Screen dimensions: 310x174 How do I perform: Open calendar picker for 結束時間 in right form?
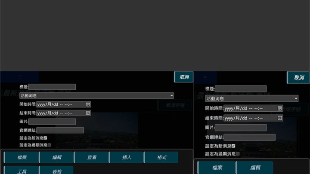tap(279, 118)
